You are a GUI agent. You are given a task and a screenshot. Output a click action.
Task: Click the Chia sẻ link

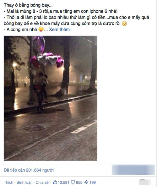point(42,182)
